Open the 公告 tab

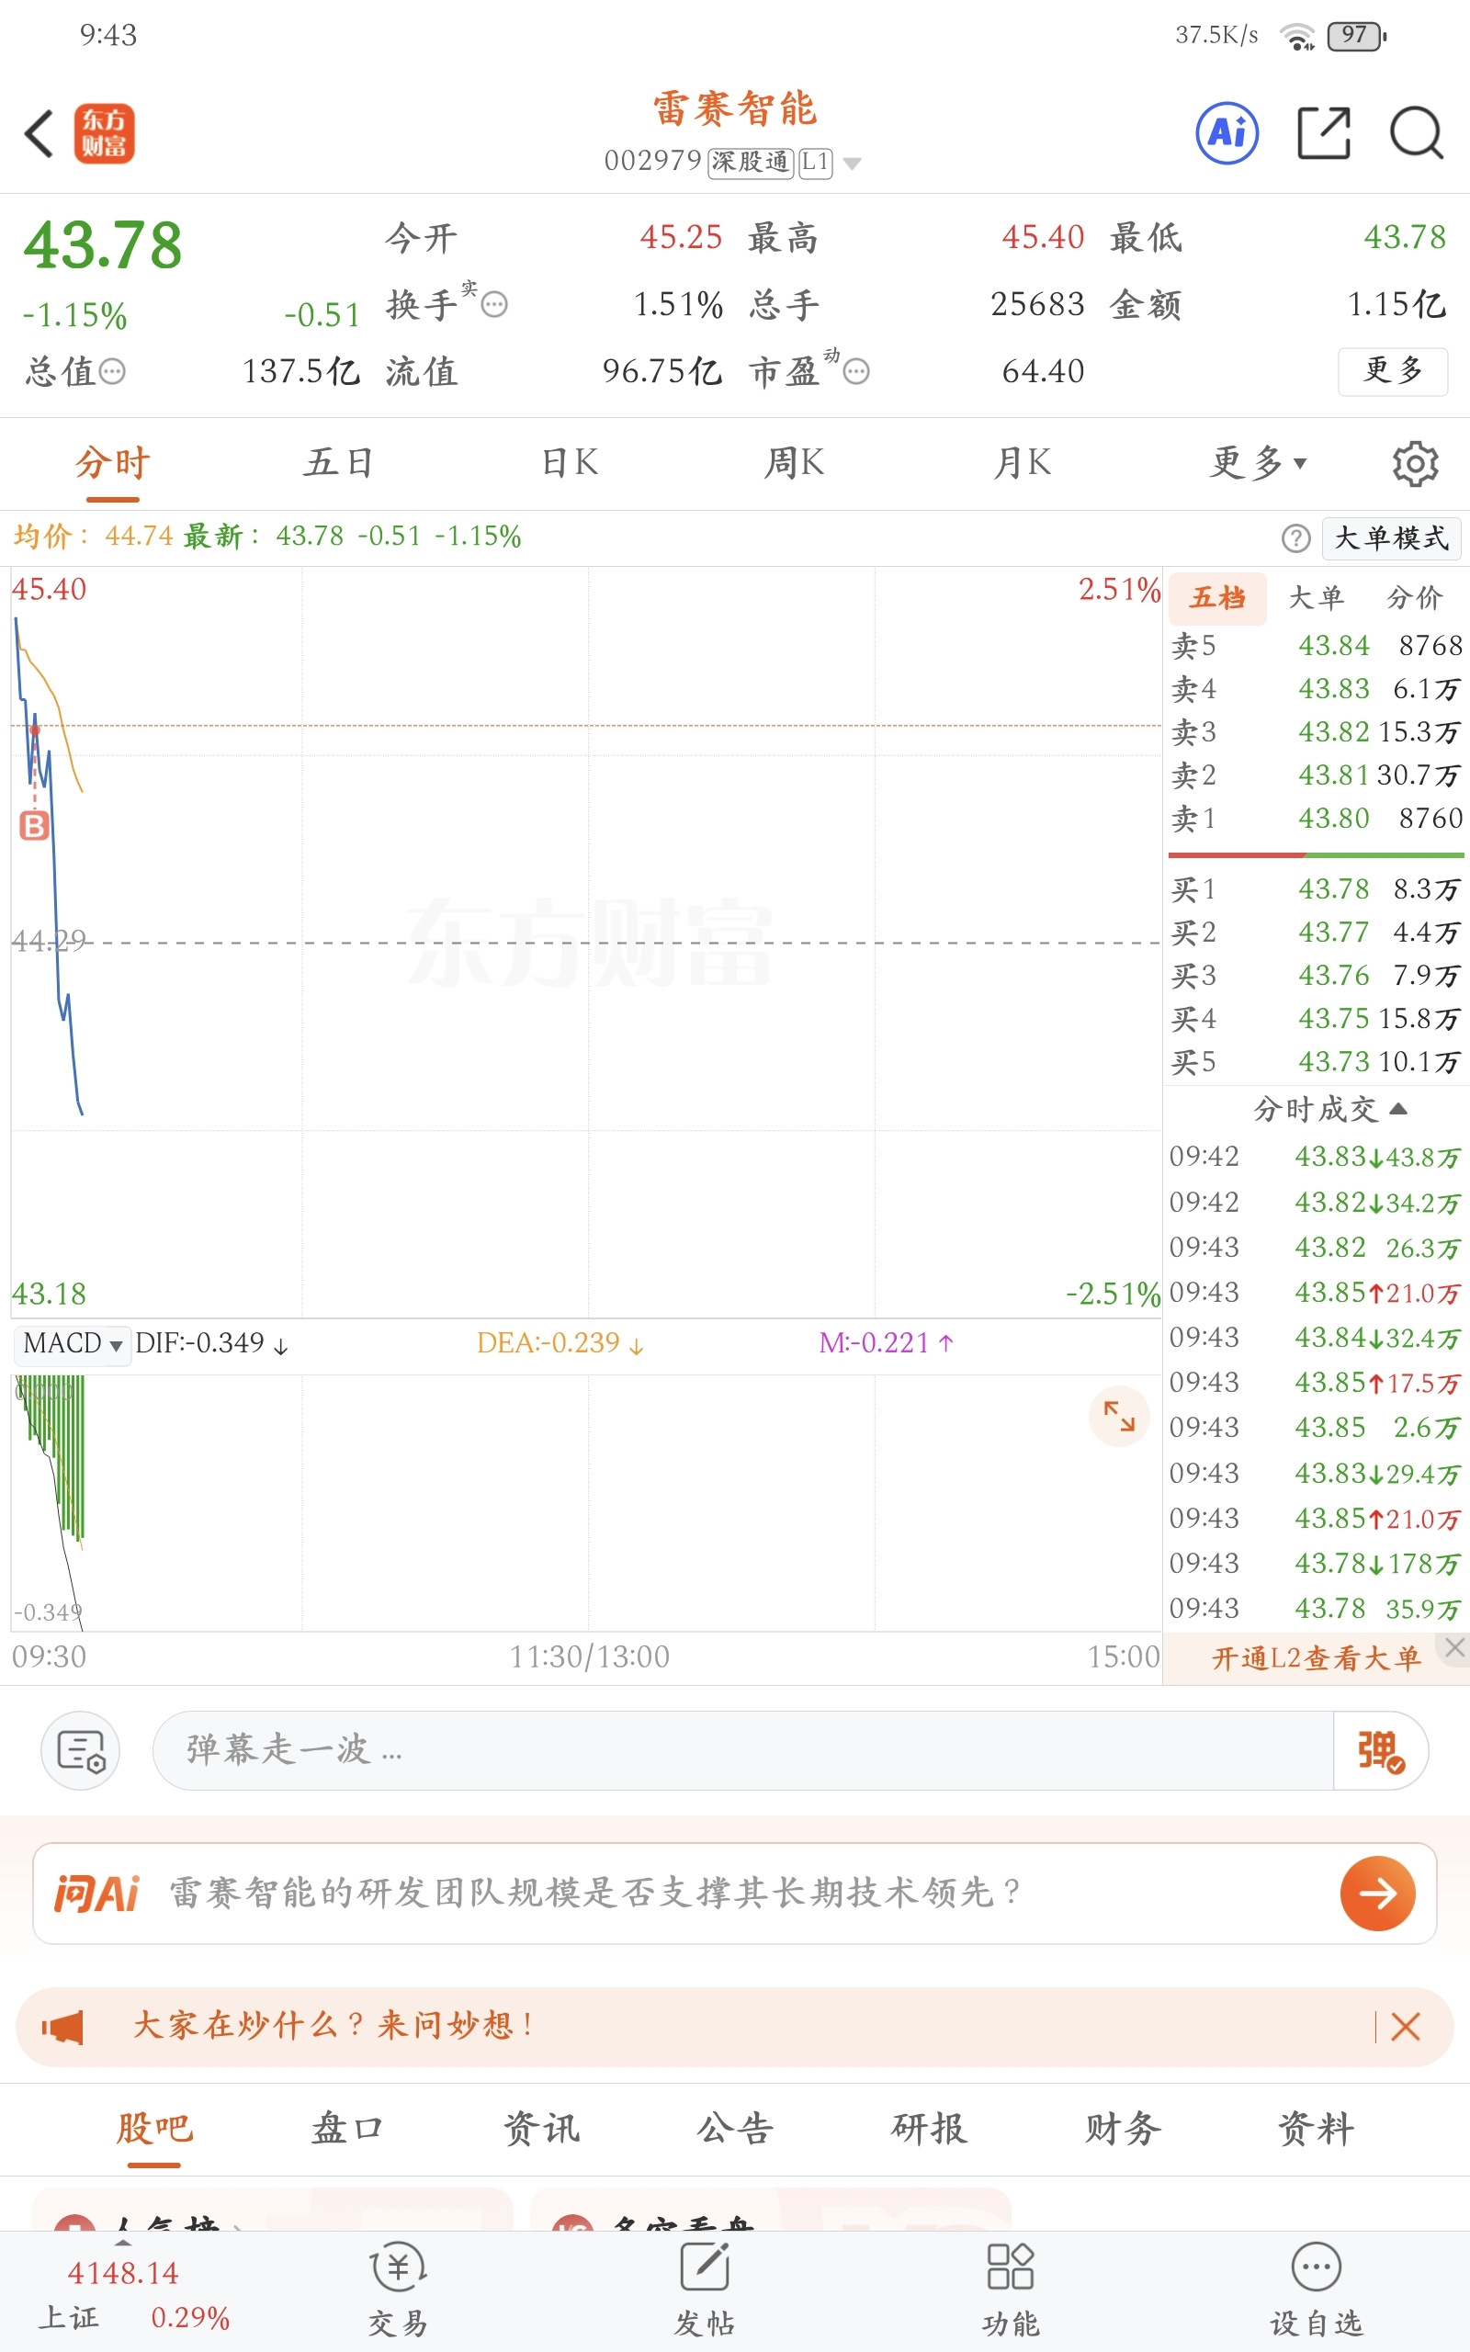(x=735, y=2129)
